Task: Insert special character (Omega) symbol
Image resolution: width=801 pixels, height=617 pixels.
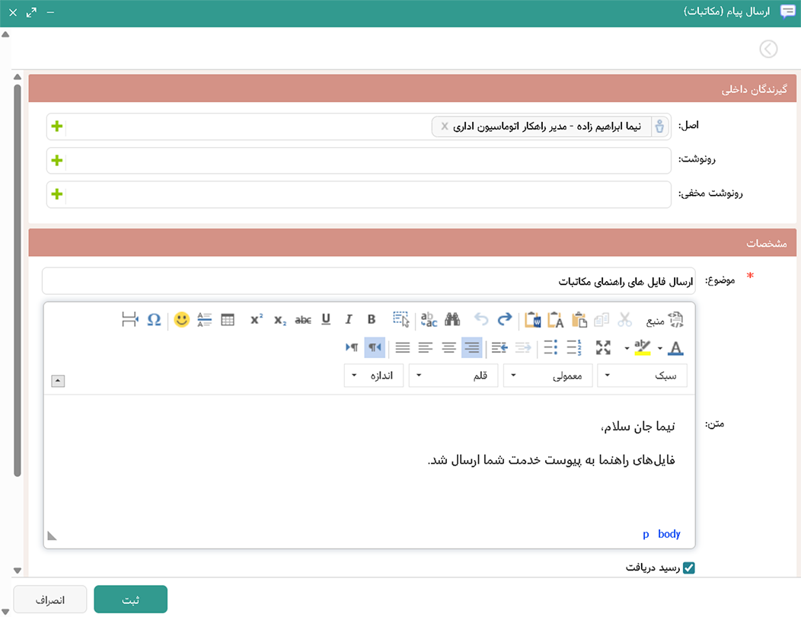Action: point(154,320)
